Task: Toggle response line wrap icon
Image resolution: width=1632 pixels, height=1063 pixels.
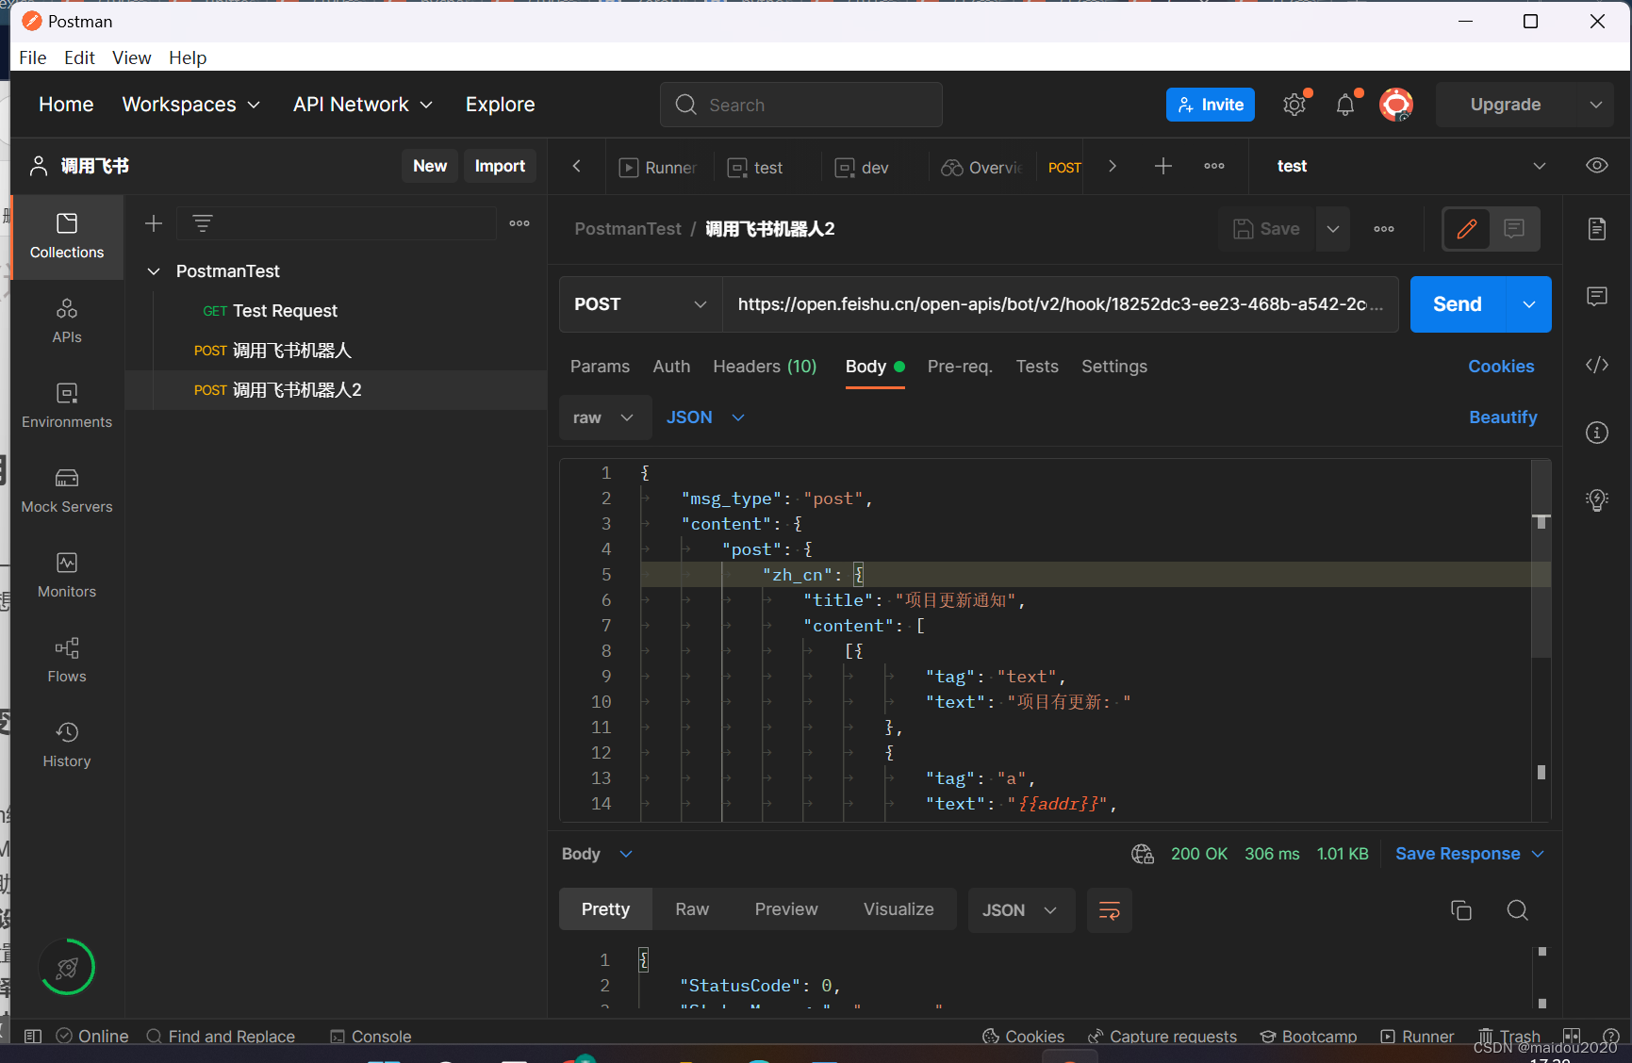Action: [1110, 910]
